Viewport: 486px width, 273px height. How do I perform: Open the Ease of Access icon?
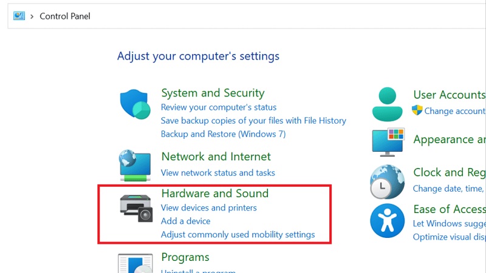tap(387, 221)
